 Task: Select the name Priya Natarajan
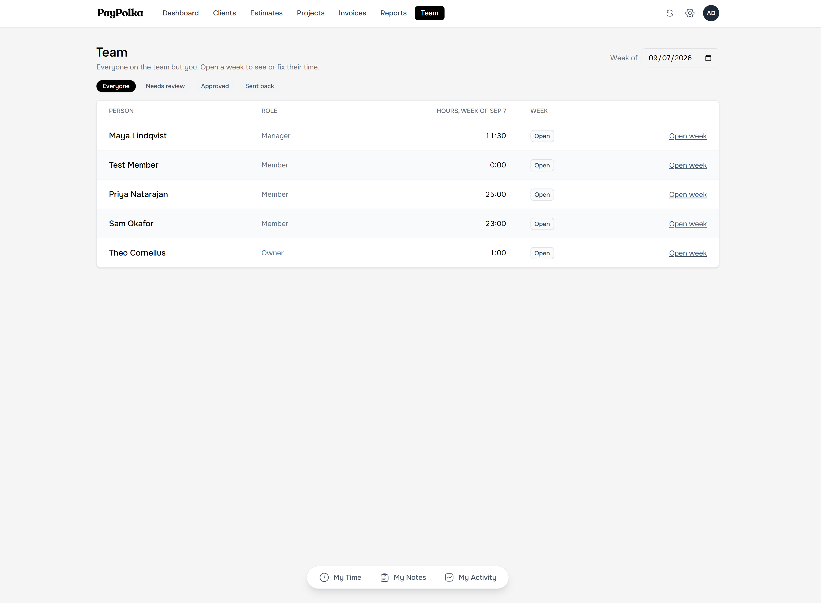(x=138, y=194)
